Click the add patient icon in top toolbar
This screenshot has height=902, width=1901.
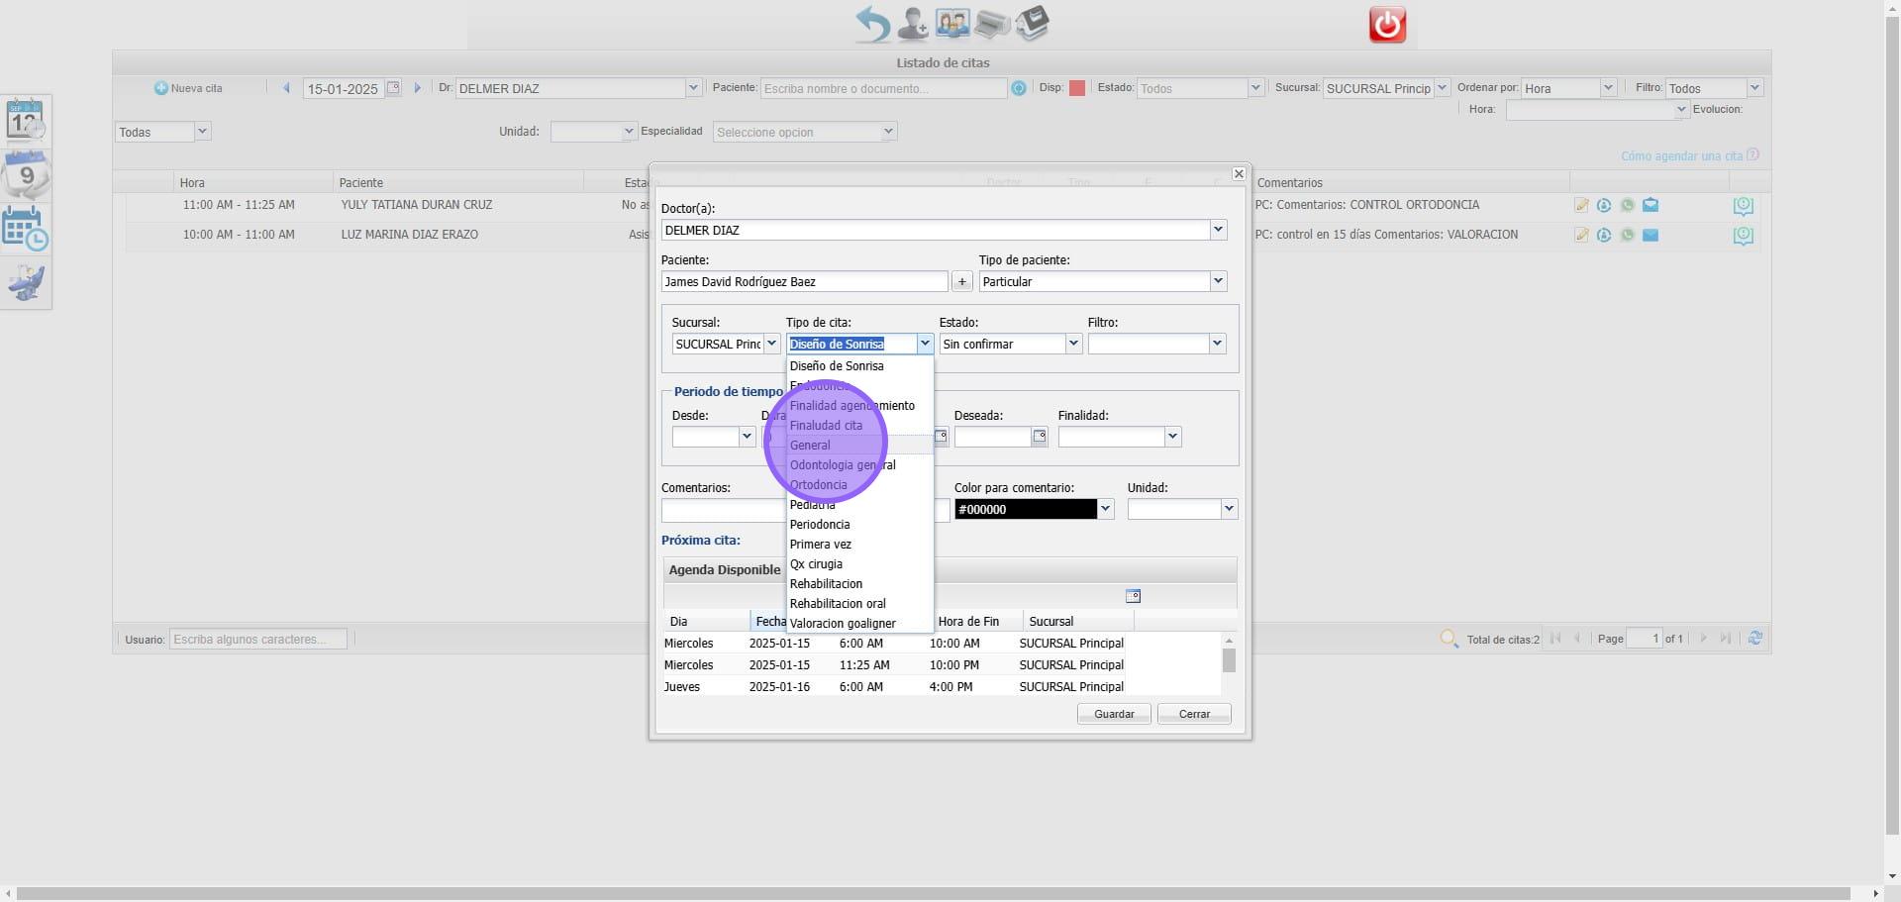tap(912, 24)
